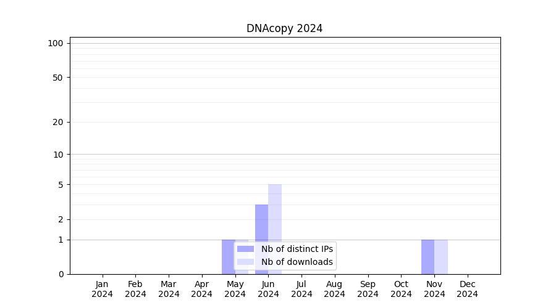The height and width of the screenshot is (308, 556).
Task: Select the Nb of distinct IPs legend label
Action: pyautogui.click(x=297, y=249)
